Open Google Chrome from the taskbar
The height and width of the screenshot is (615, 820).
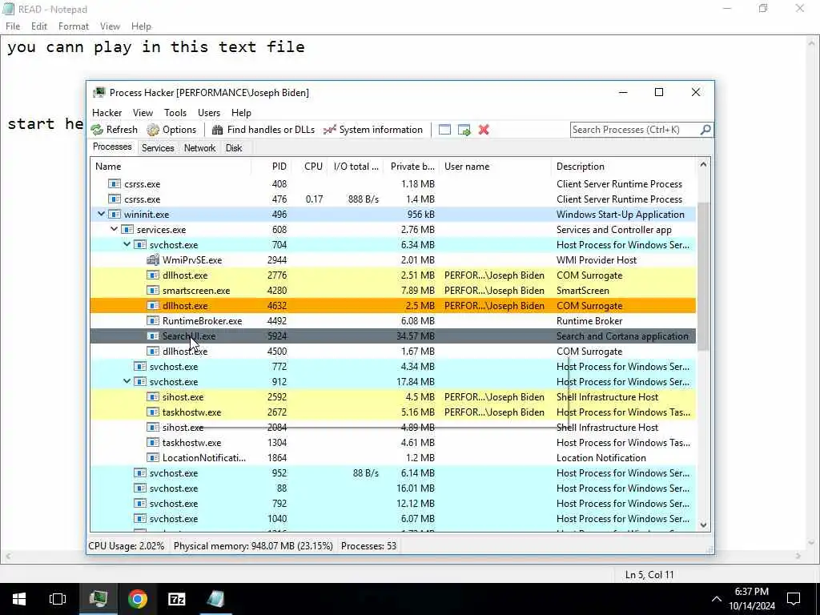point(138,599)
